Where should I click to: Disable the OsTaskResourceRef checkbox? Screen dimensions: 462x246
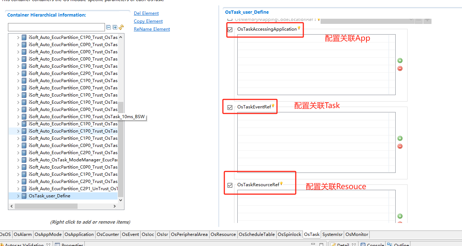point(230,185)
